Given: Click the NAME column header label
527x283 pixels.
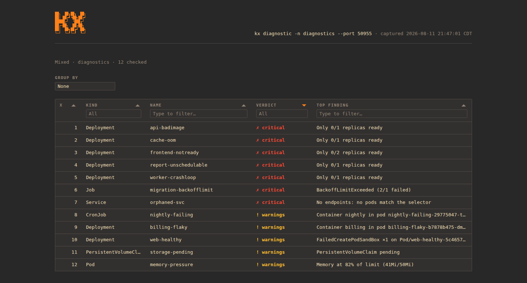Looking at the screenshot, I should coord(156,105).
